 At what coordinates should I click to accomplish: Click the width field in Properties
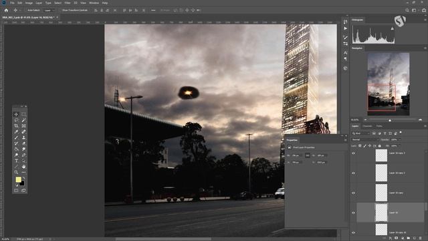point(296,155)
